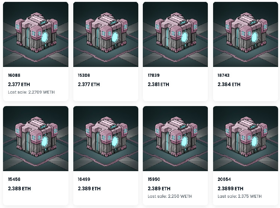This screenshot has height=208, width=280.
Task: Open the listing titled 18743
Action: 224,75
